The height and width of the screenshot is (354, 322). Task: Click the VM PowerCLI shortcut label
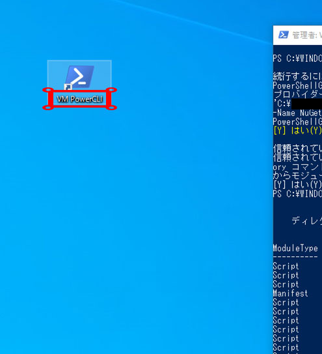tap(79, 99)
